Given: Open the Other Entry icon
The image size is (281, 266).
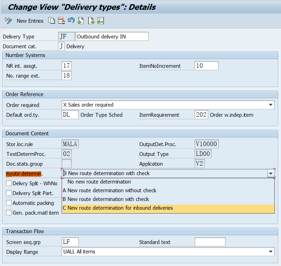Looking at the screenshot, I should coord(100,21).
